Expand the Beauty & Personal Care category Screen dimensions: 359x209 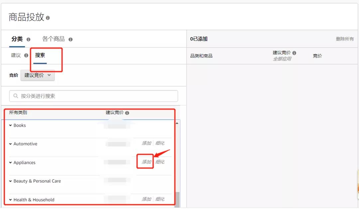[11, 181]
